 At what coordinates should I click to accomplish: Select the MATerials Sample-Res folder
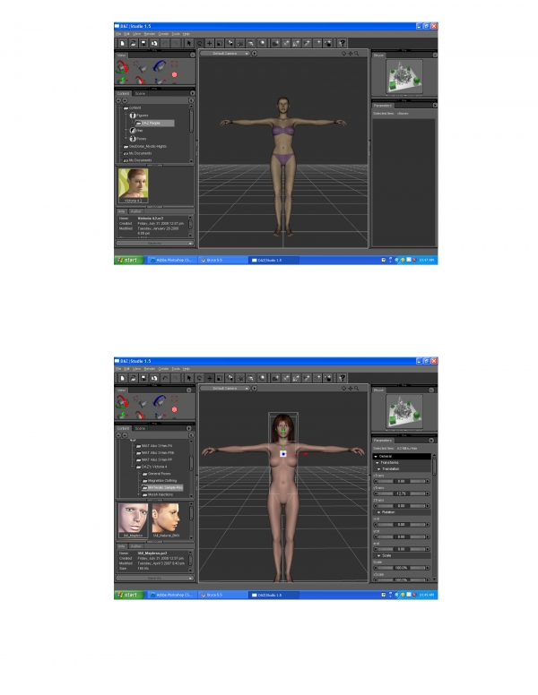[x=162, y=488]
